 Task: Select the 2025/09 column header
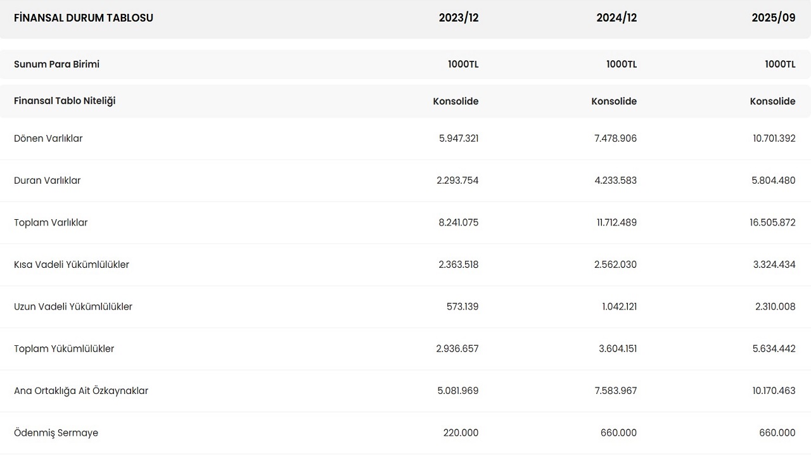774,18
